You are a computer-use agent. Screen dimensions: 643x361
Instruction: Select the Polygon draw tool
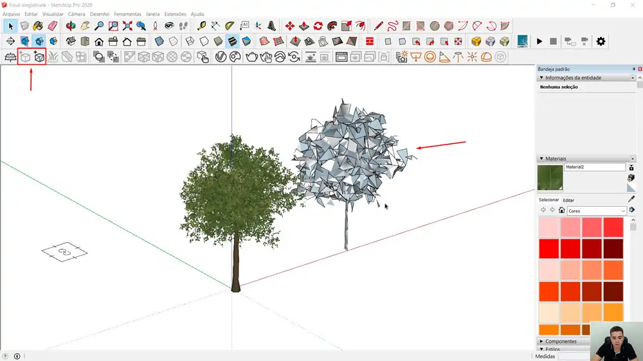pos(449,26)
